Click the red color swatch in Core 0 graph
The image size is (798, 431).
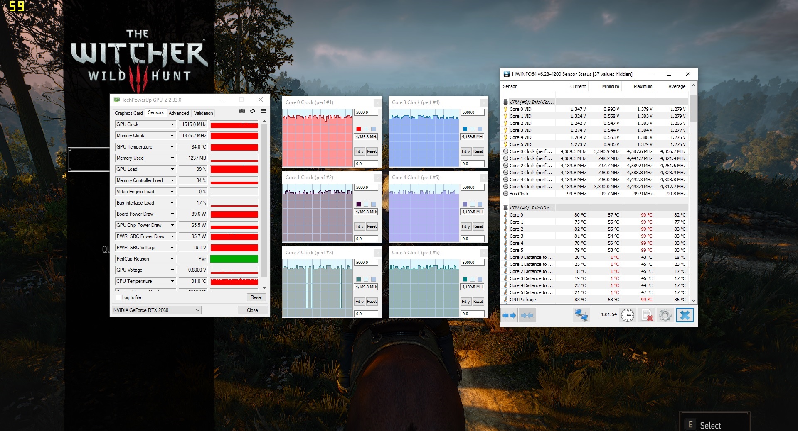click(x=358, y=129)
